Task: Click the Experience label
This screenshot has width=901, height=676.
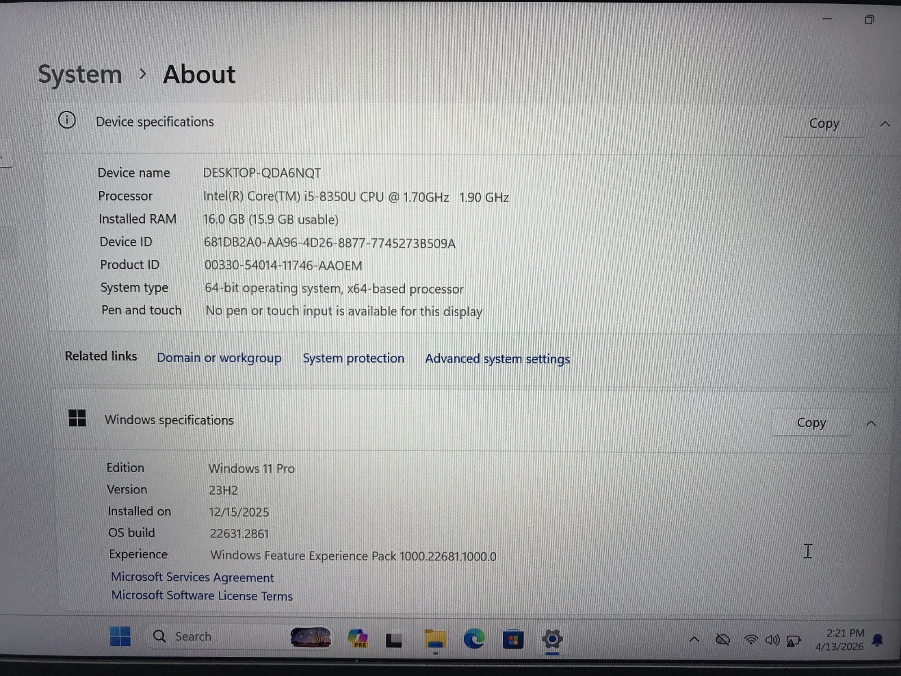Action: coord(138,554)
